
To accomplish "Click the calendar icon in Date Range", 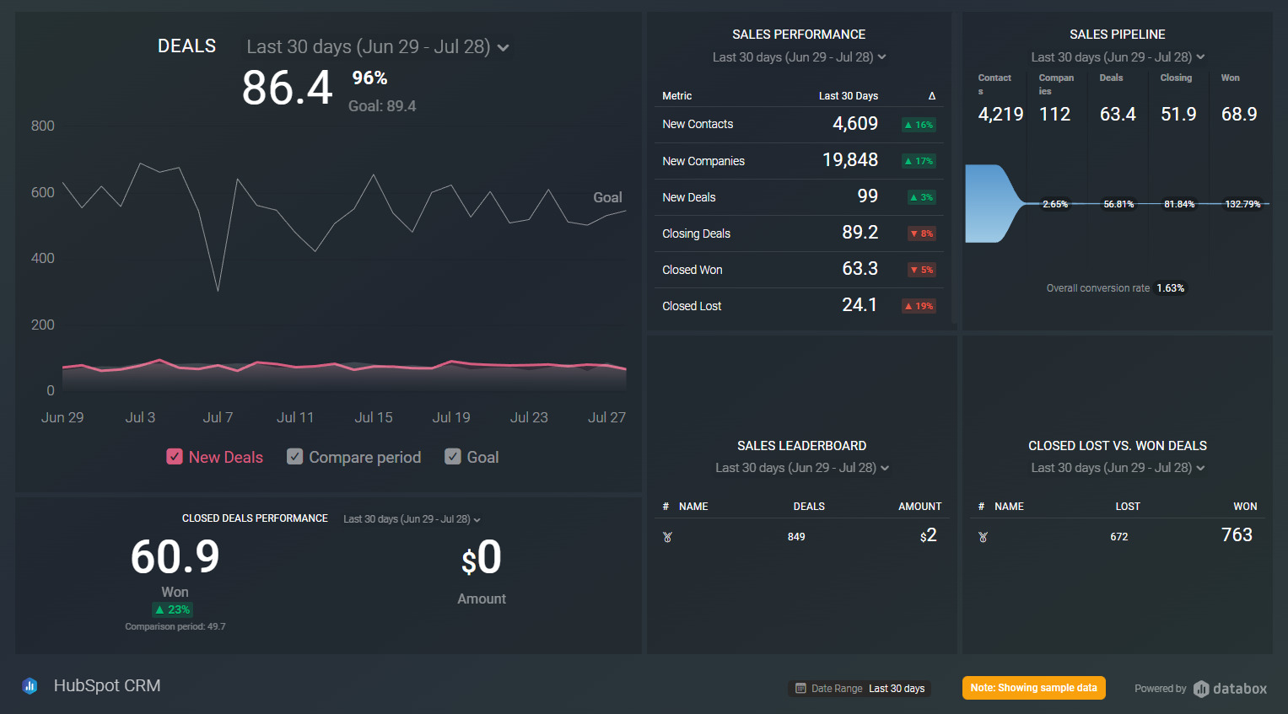I will pyautogui.click(x=799, y=688).
